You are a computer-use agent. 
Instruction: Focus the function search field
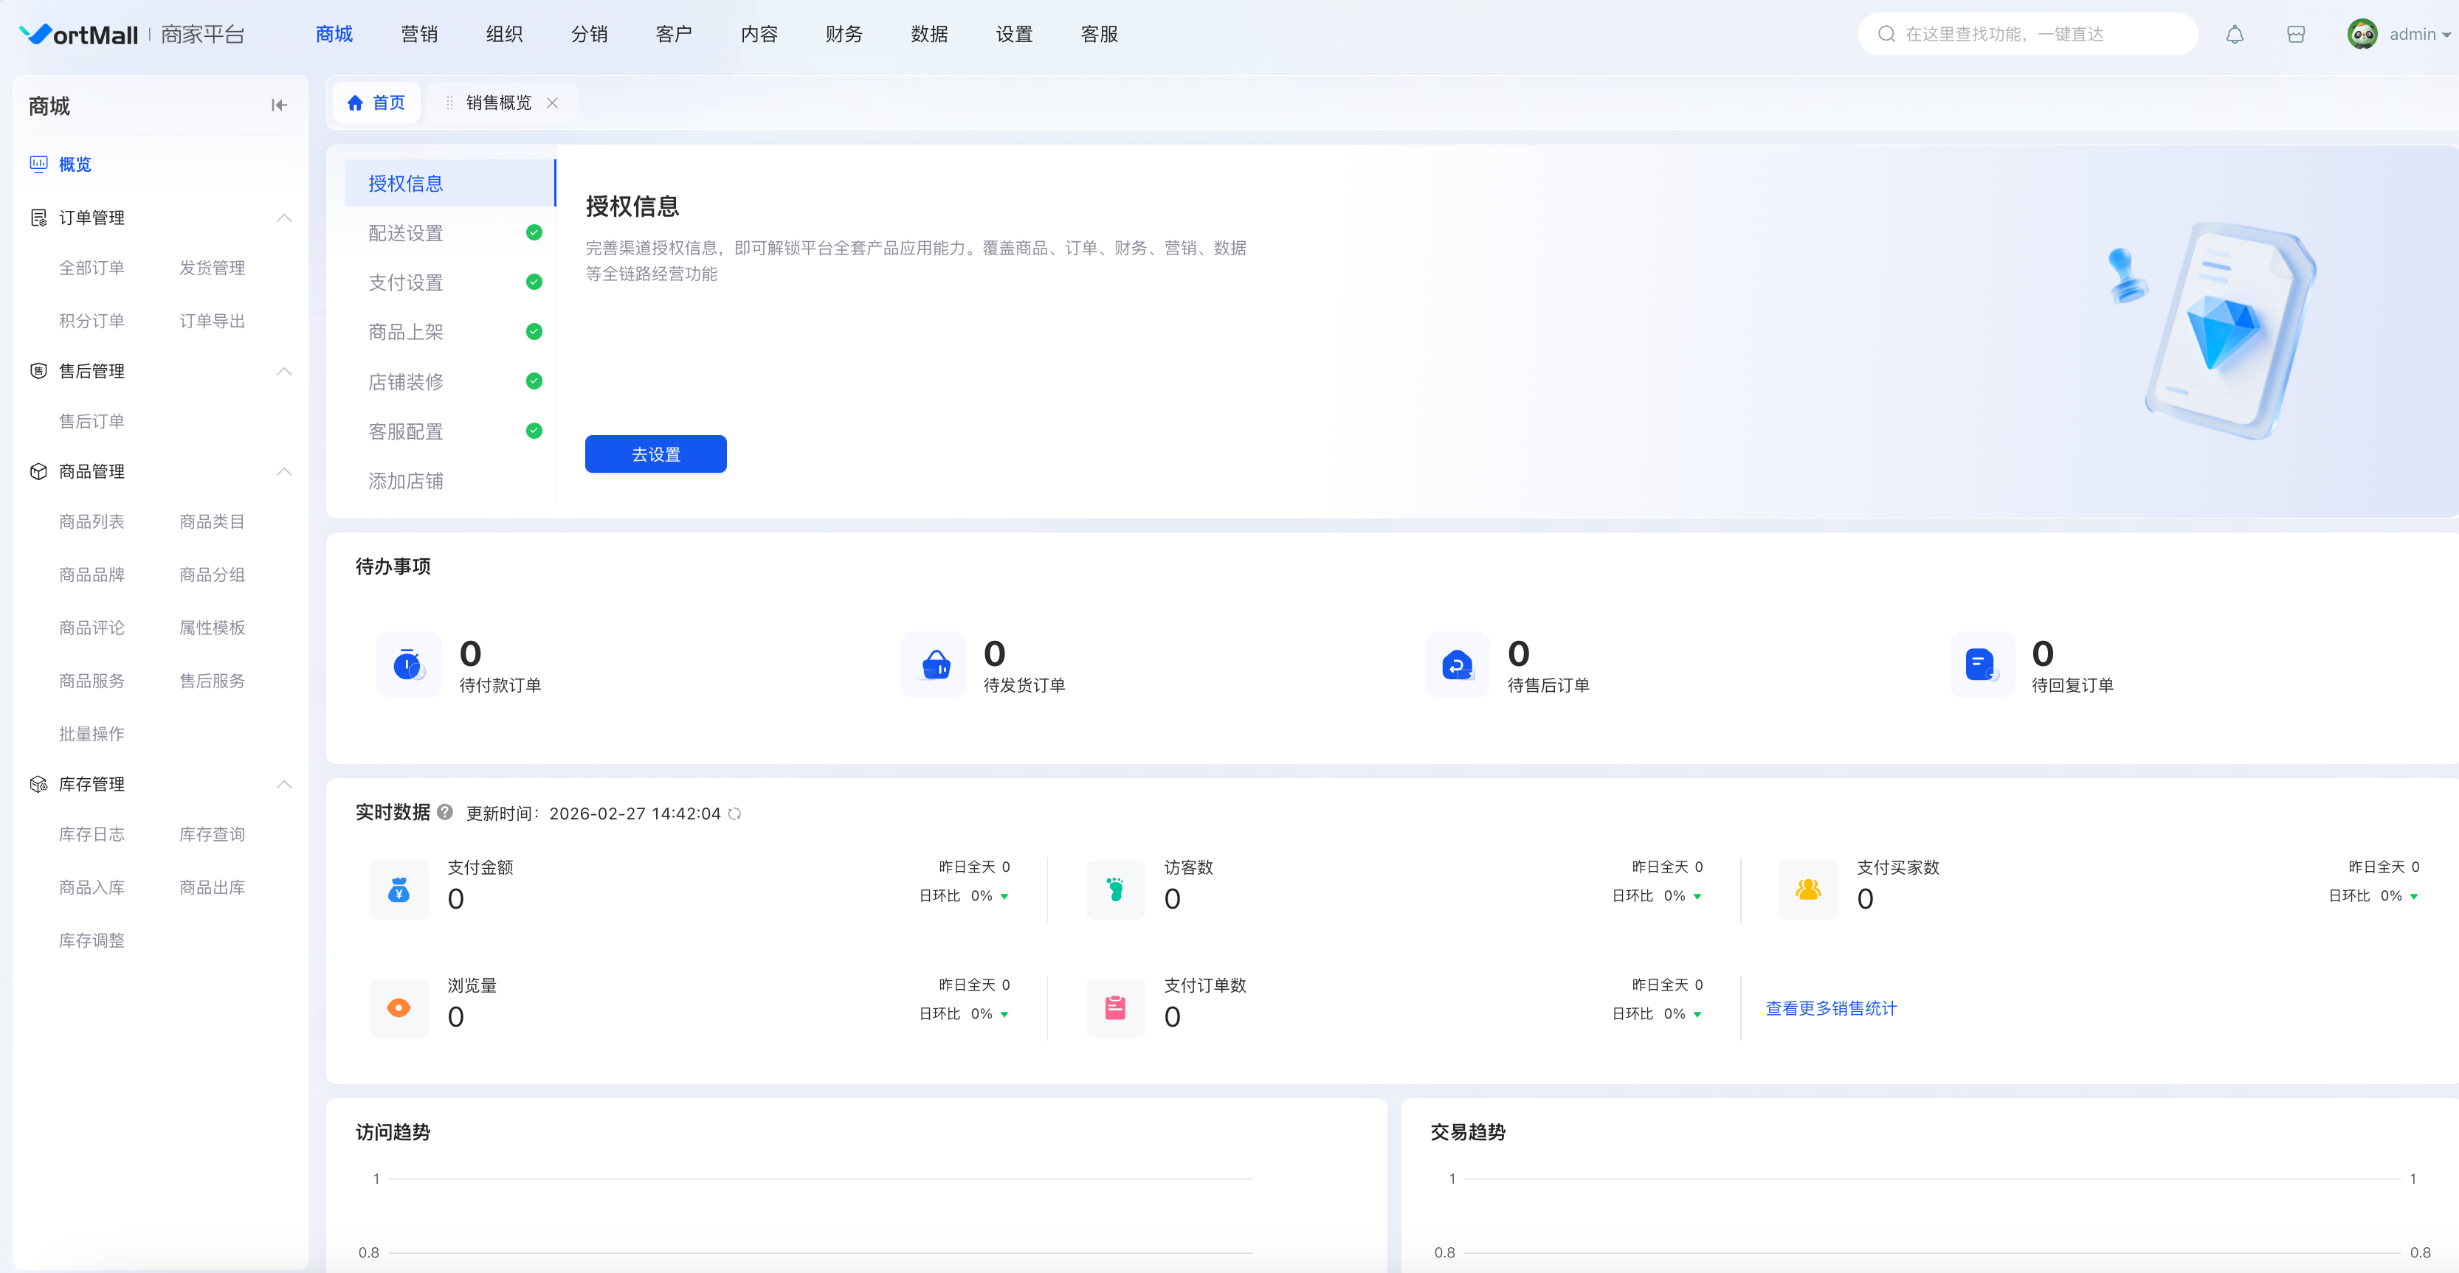[2024, 35]
